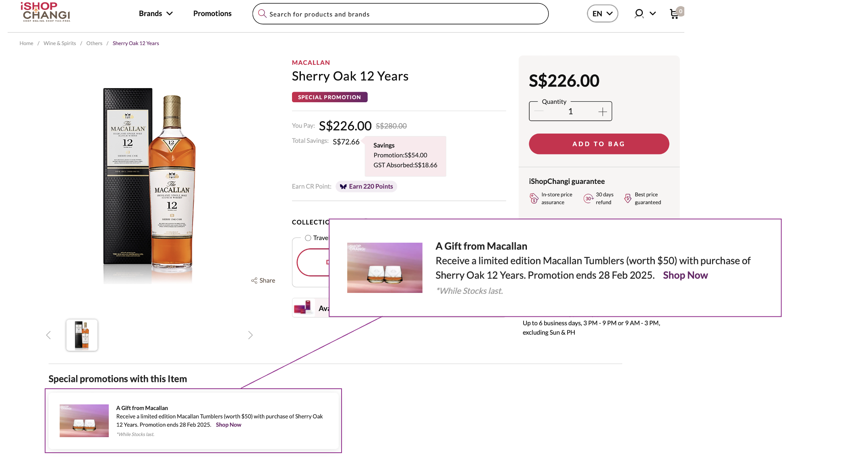This screenshot has width=841, height=470.
Task: Decrease quantity with the minus icon
Action: click(539, 111)
